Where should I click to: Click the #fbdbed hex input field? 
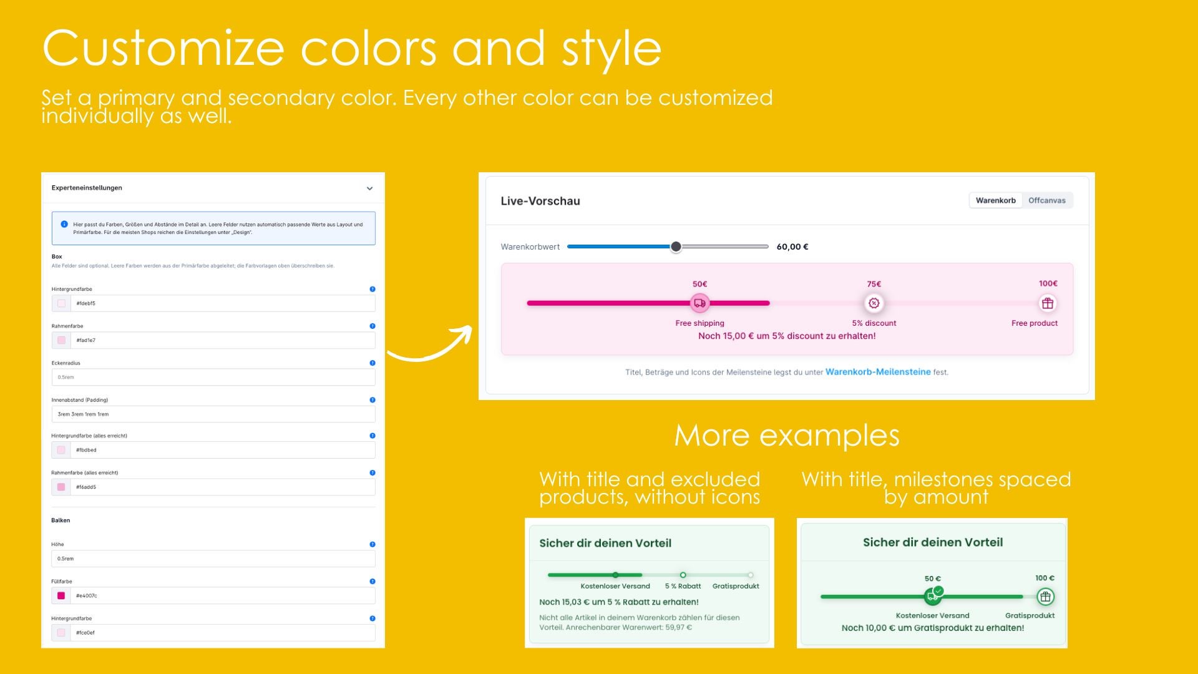pyautogui.click(x=223, y=450)
